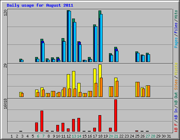Click the 'Files' legend label
The height and width of the screenshot is (140, 180).
coord(176,28)
